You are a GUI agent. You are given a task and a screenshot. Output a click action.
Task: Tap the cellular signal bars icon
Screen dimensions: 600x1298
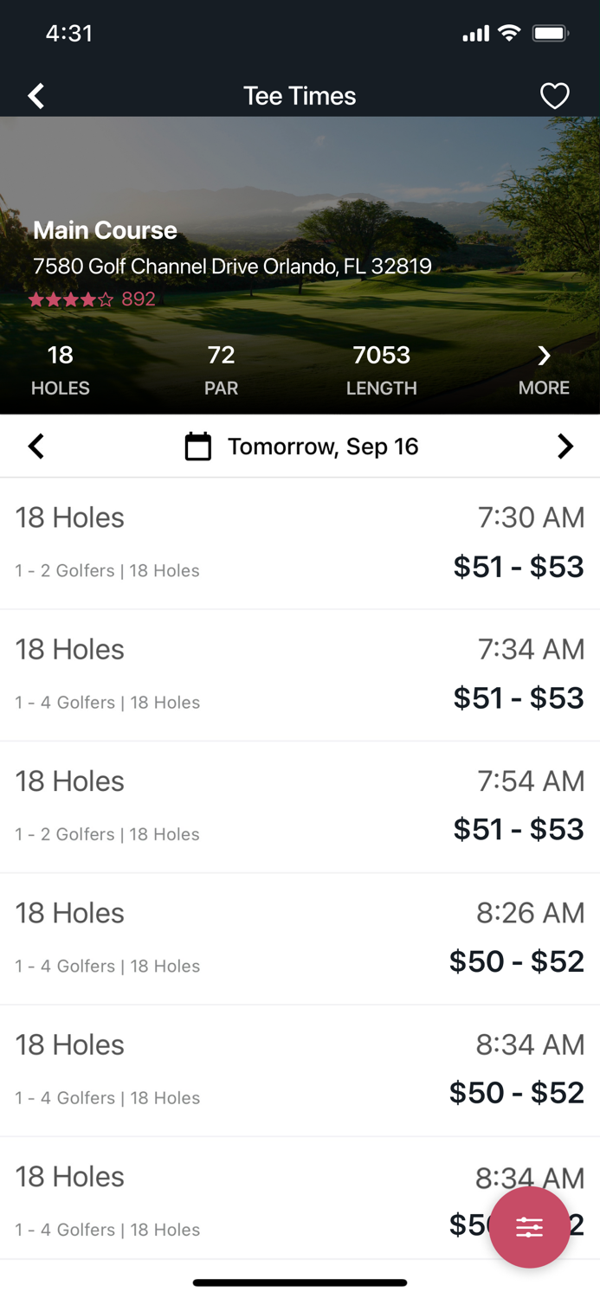[x=474, y=33]
